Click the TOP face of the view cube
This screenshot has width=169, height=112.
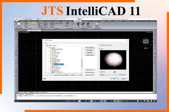click(x=146, y=41)
